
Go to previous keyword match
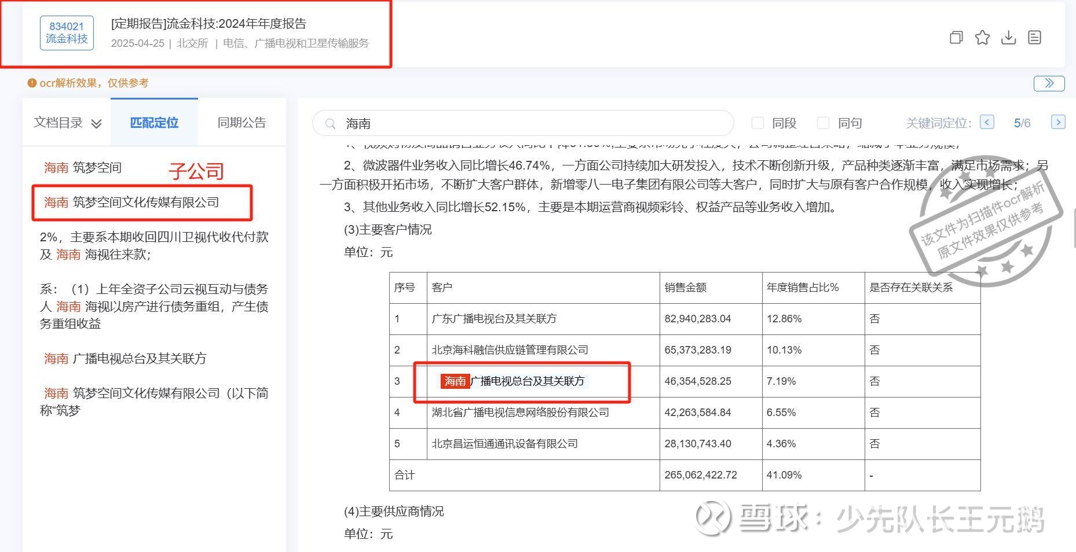987,122
